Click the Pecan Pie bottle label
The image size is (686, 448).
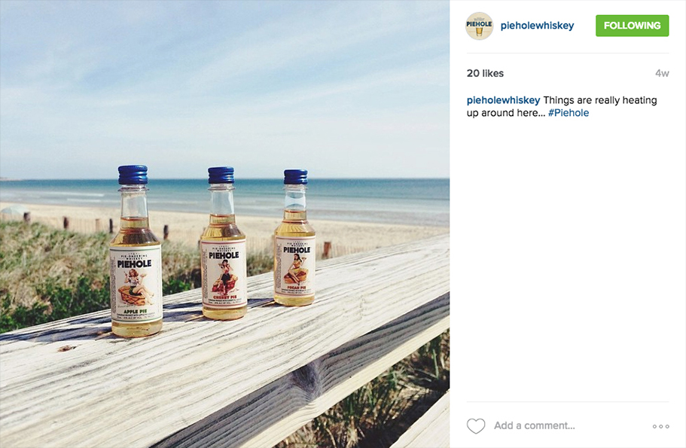click(x=295, y=266)
